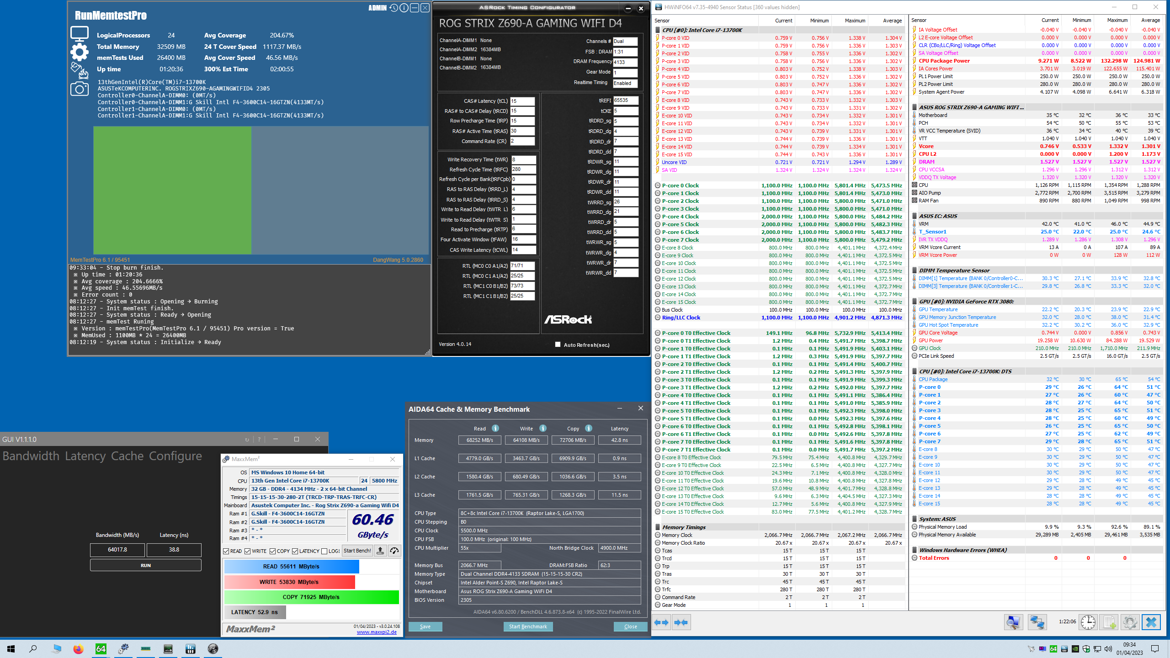The height and width of the screenshot is (658, 1170).
Task: Click HWiNFO blue X close sensors icon
Action: (x=1151, y=622)
